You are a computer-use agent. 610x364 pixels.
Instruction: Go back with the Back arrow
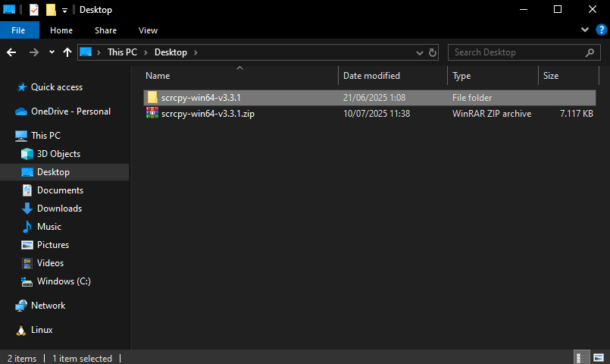(11, 52)
